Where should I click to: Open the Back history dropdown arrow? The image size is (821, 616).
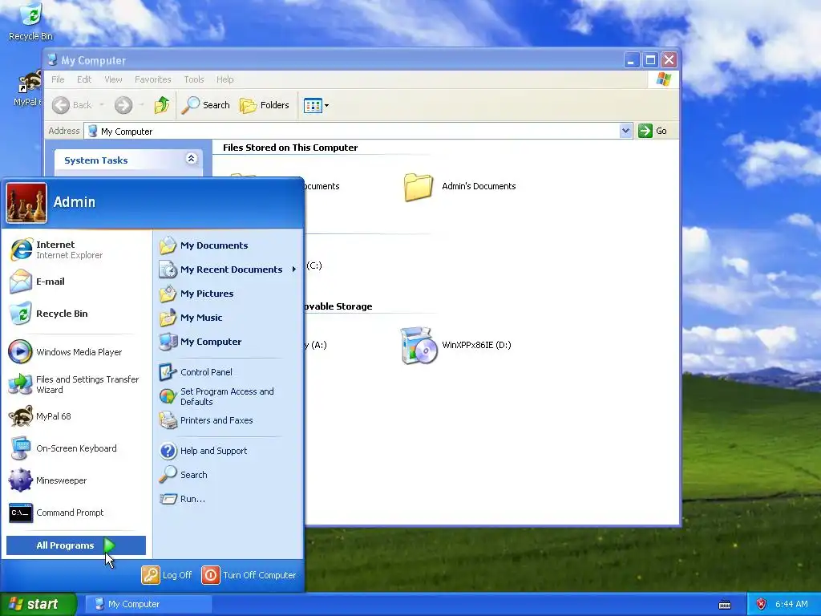coord(102,105)
